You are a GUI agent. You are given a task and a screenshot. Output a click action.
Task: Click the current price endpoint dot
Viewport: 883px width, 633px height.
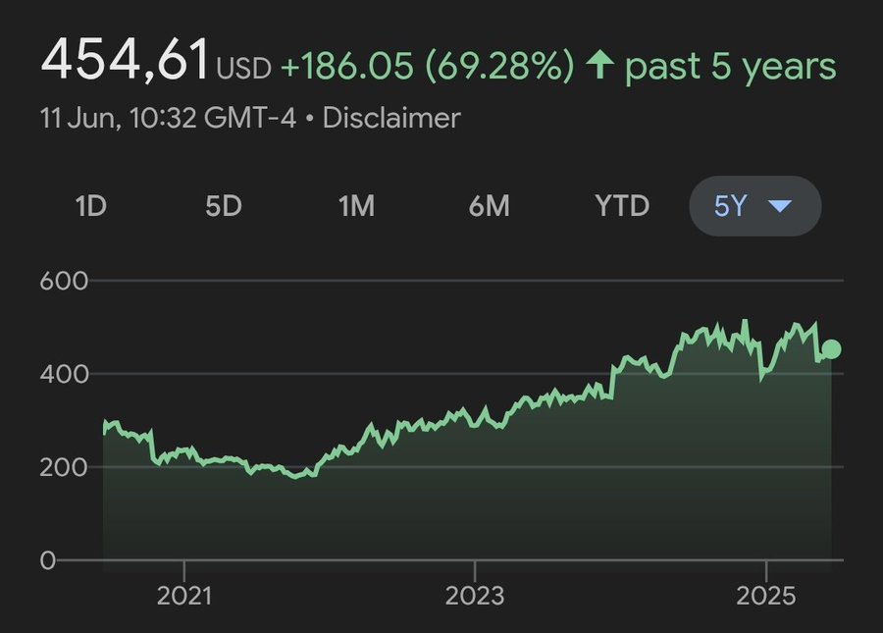[831, 349]
